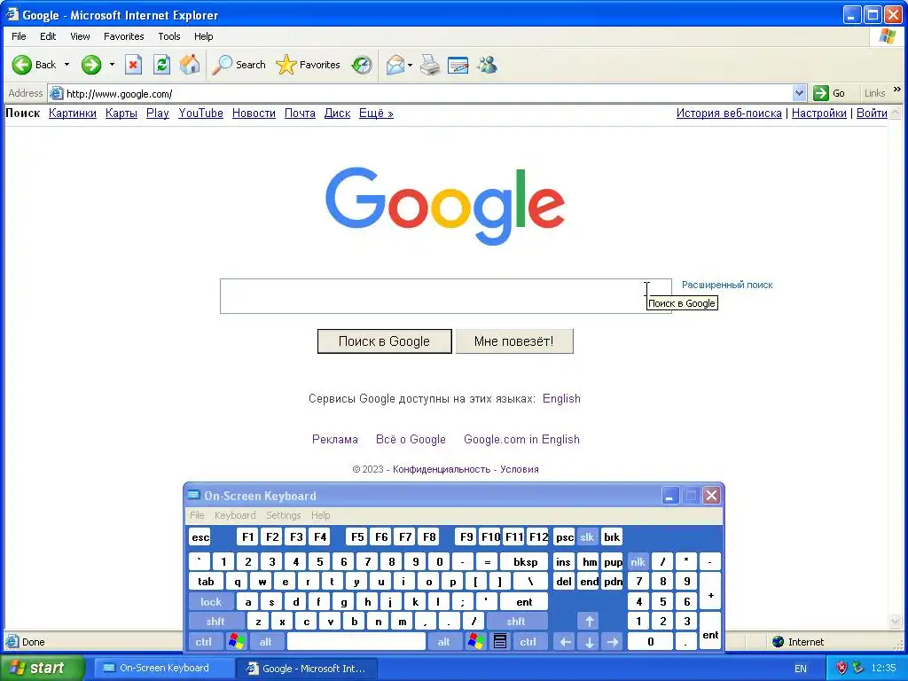908x681 pixels.
Task: Toggle left shft key on keyboard
Action: (215, 622)
